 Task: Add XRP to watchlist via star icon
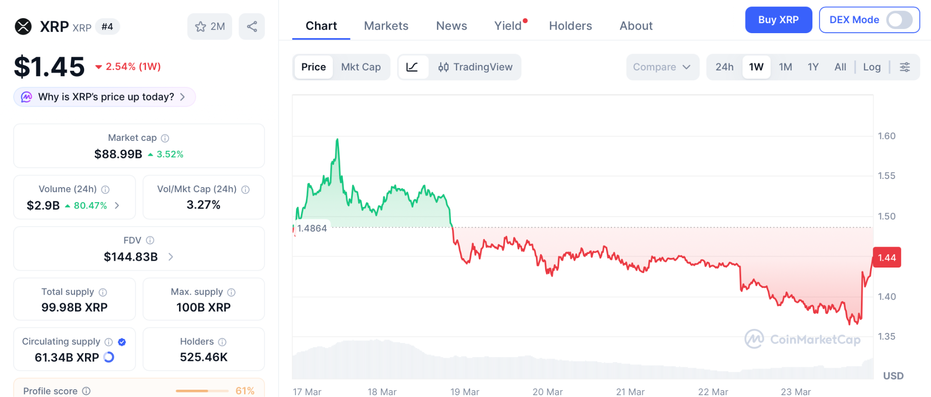(200, 26)
